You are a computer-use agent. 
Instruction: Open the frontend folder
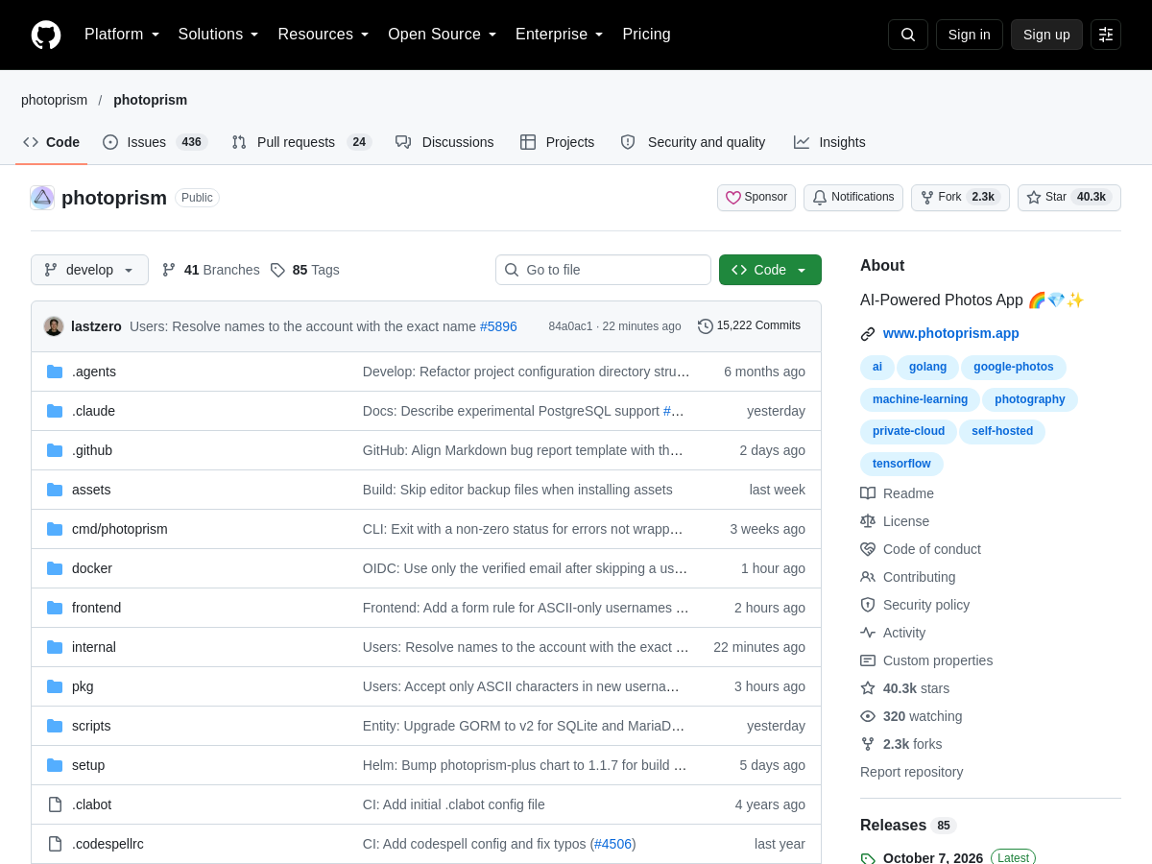click(x=96, y=608)
